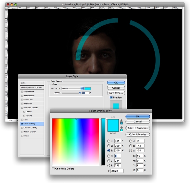The height and width of the screenshot is (183, 190).
Task: Check the Only Web Colors option
Action: pyautogui.click(x=53, y=169)
